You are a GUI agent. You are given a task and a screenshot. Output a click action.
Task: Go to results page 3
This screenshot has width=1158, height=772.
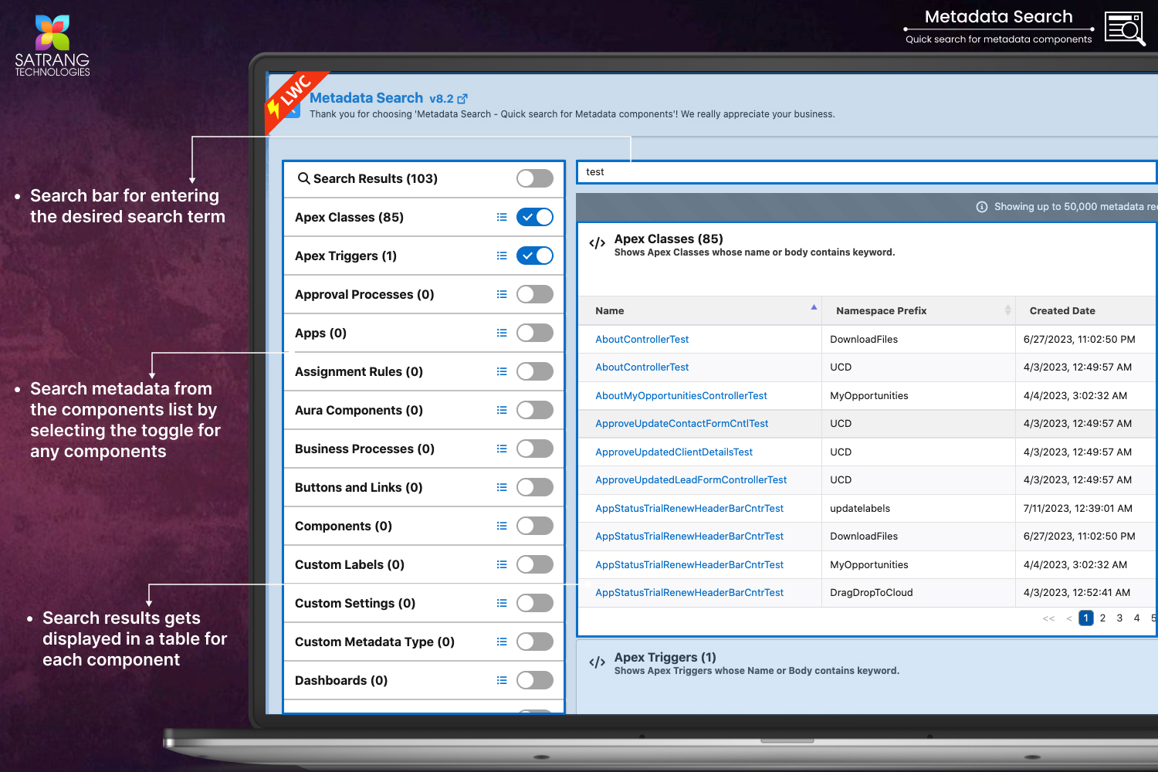1120,618
